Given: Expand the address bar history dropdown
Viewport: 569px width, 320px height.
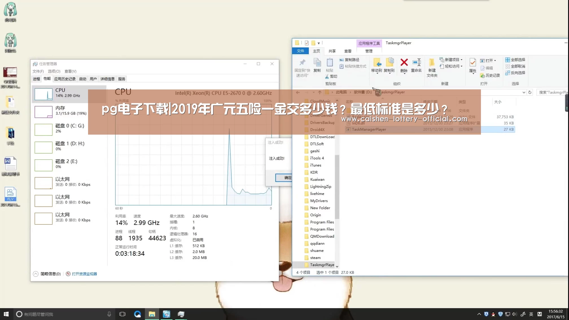Looking at the screenshot, I should point(524,92).
